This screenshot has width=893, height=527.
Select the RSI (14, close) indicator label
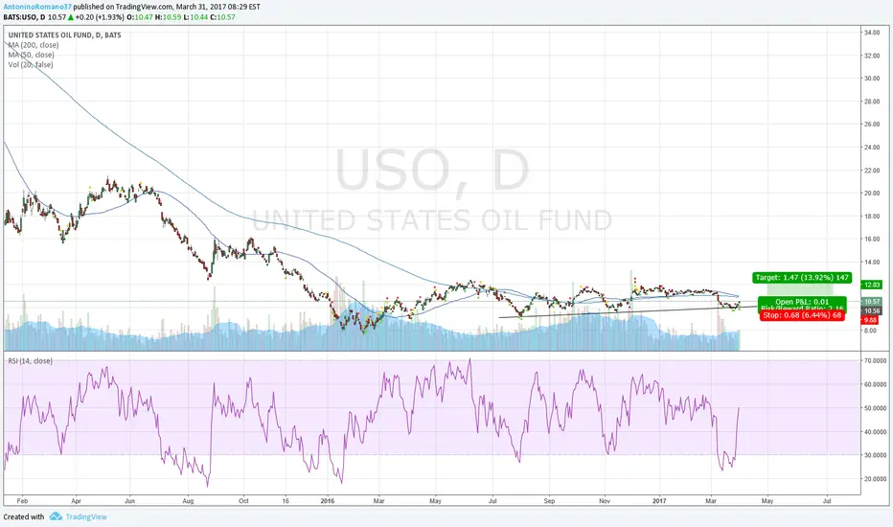pyautogui.click(x=30, y=361)
